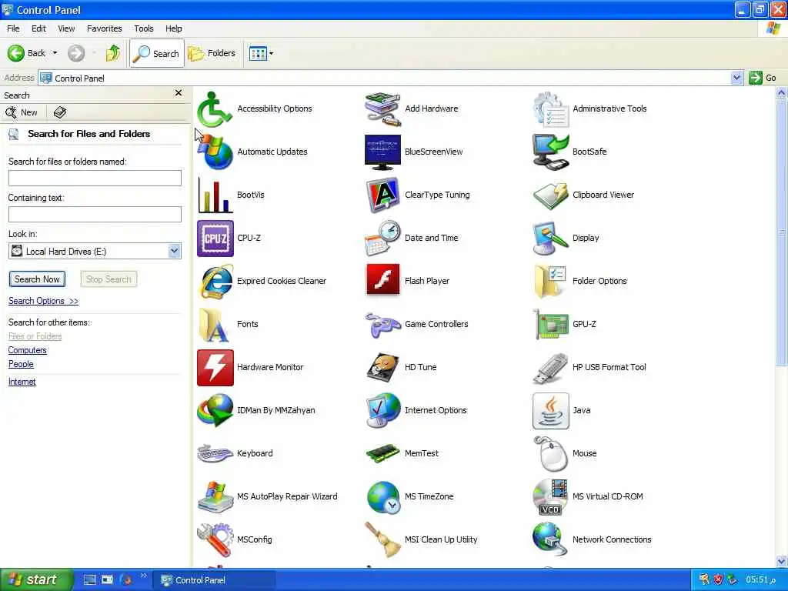
Task: Open MS Virtual CD-ROM icon
Action: pos(550,496)
